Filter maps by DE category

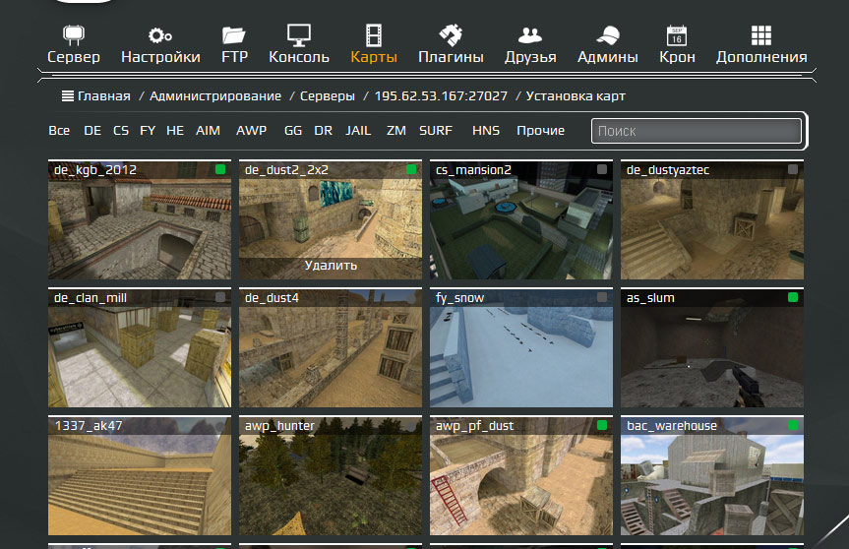pyautogui.click(x=92, y=131)
